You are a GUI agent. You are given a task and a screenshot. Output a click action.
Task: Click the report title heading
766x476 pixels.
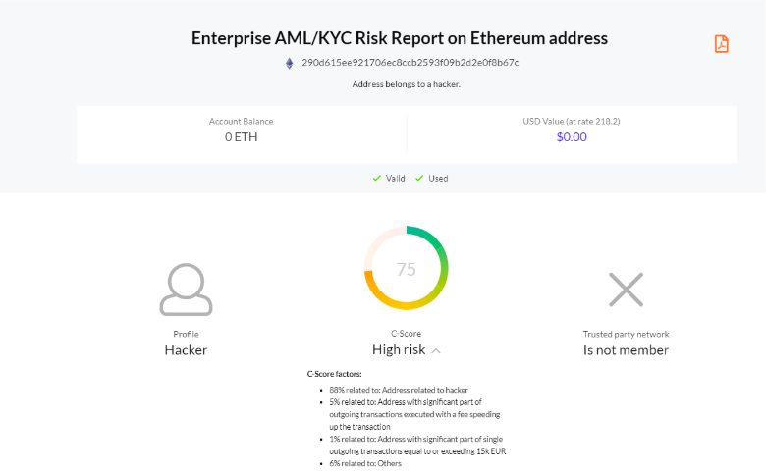pyautogui.click(x=400, y=38)
